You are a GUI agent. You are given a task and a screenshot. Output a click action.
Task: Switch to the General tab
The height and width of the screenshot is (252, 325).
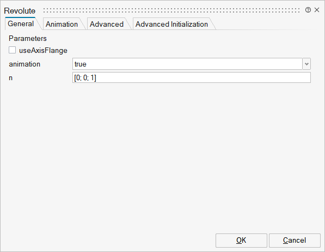click(x=21, y=23)
